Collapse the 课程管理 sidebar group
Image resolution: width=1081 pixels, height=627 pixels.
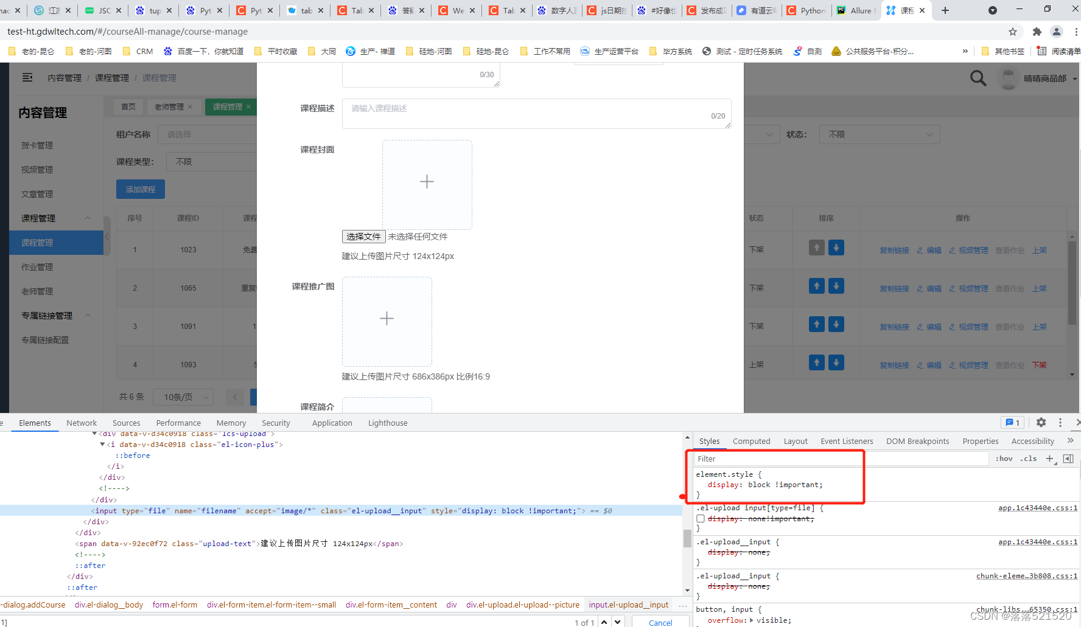coord(88,218)
